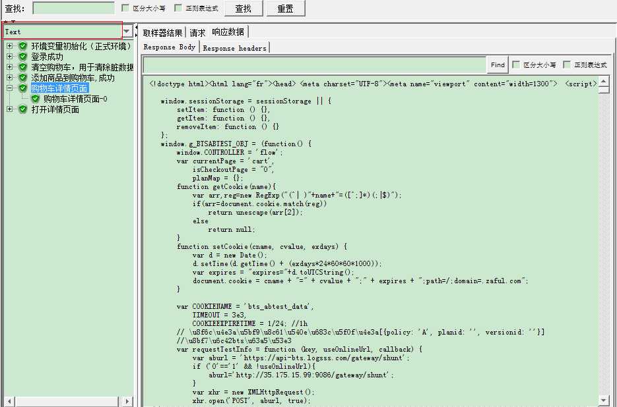Image resolution: width=617 pixels, height=407 pixels.
Task: Open the Text renderer dropdown
Action: (127, 31)
